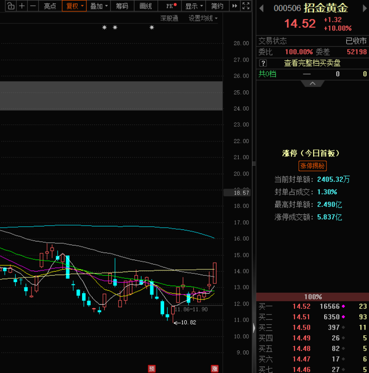Switch to 简约 simple mode
The image size is (369, 373).
pyautogui.click(x=217, y=6)
